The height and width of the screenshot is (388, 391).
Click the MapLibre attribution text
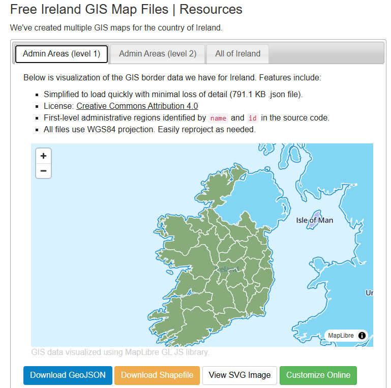point(341,336)
